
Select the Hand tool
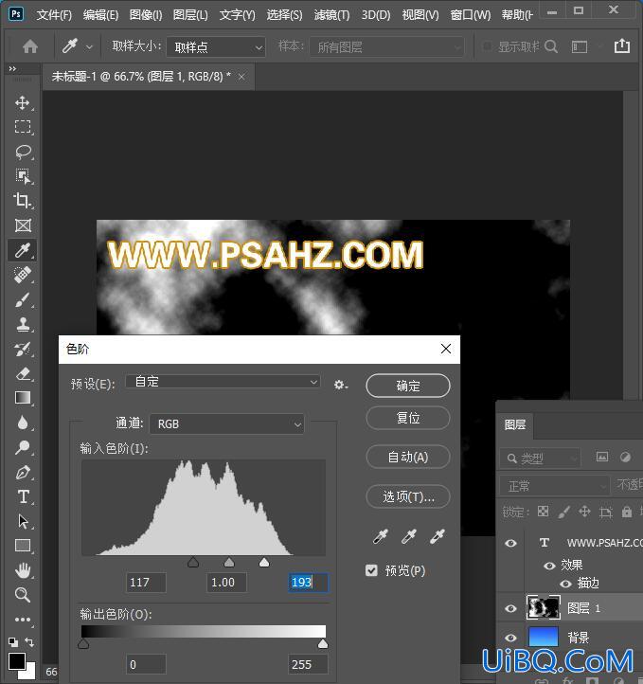point(22,570)
